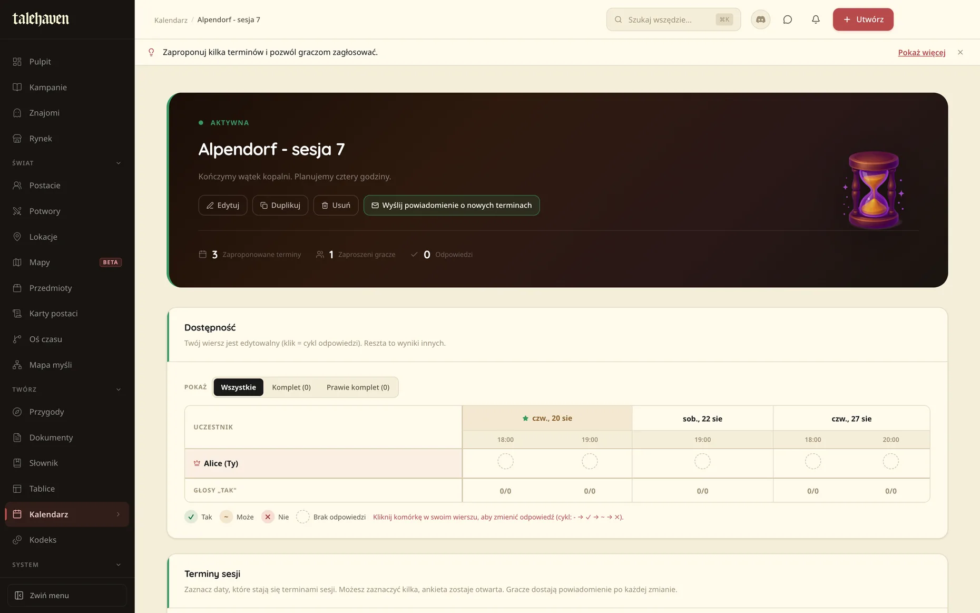Select Prawie komplet (0) filter
This screenshot has width=980, height=613.
358,387
